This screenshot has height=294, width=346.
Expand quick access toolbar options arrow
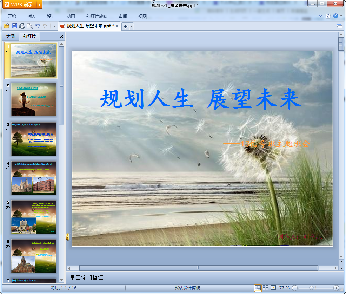(x=54, y=26)
